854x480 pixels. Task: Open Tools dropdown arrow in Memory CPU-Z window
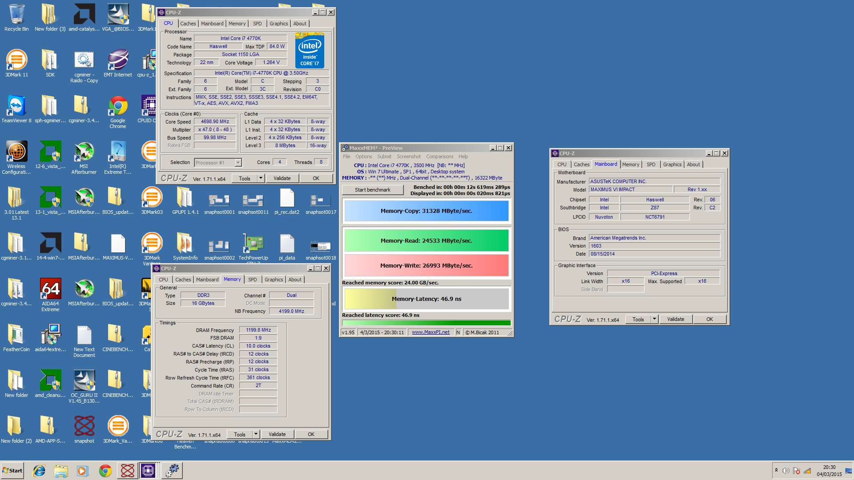(256, 434)
